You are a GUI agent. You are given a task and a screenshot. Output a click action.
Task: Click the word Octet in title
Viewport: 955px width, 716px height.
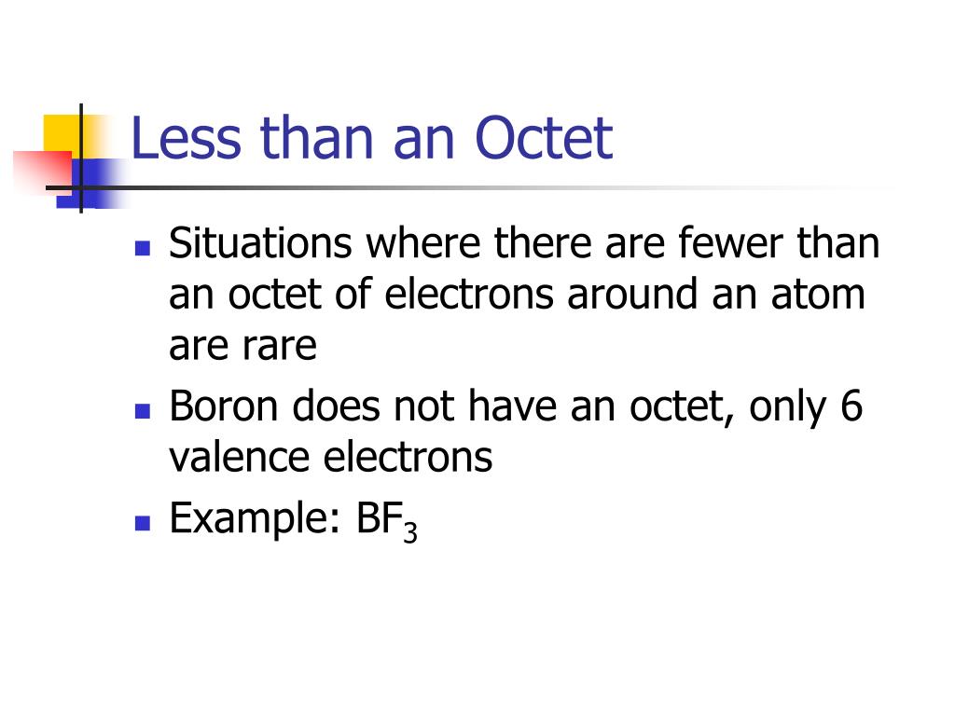(544, 138)
